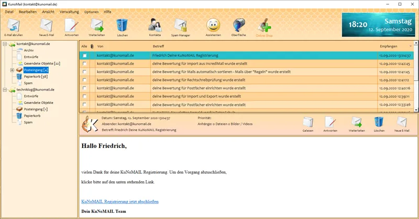Open the Ansicht menu
The image size is (419, 219).
pyautogui.click(x=48, y=11)
